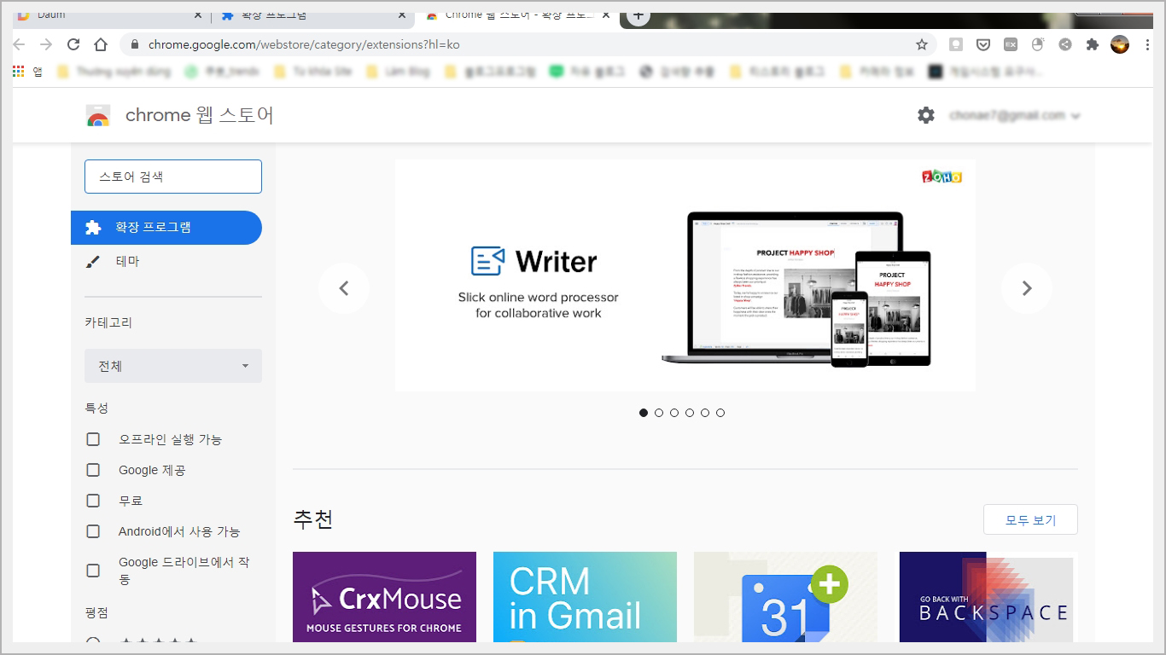This screenshot has height=655, width=1166.
Task: Bookmark this page with the star icon
Action: click(x=922, y=44)
